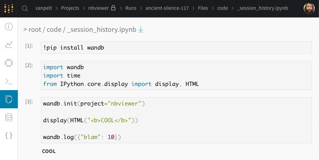The image size is (319, 160).
Task: Open the ancient-silence-117 run breadcrumb
Action: (168, 8)
